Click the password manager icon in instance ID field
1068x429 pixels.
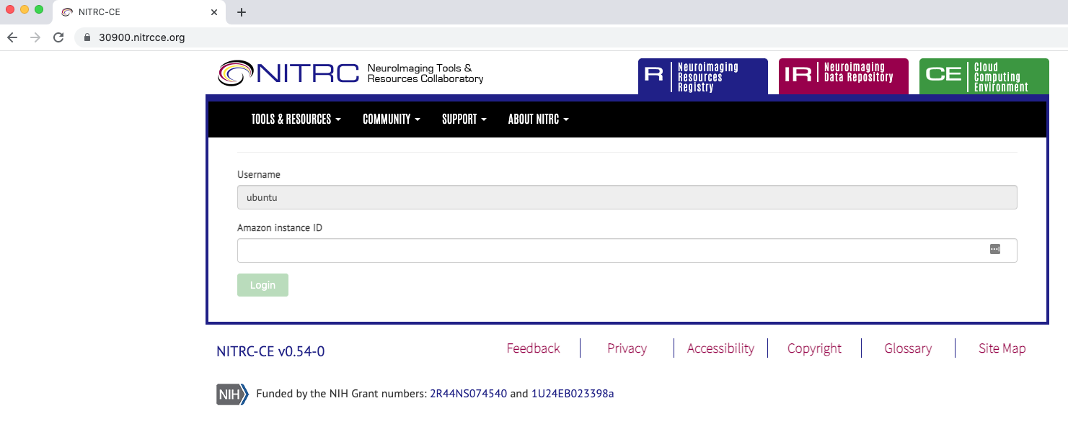click(x=995, y=249)
